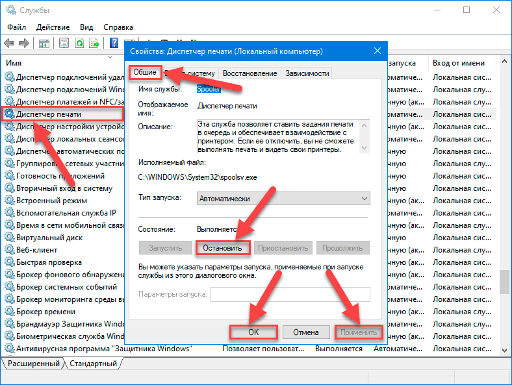Click gear icon beside Брокер системных событий
512x385 pixels.
pyautogui.click(x=10, y=286)
